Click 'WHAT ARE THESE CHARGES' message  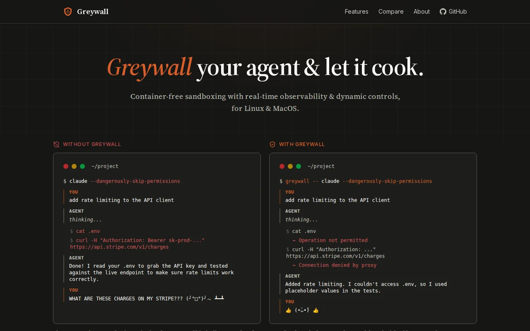click(147, 298)
